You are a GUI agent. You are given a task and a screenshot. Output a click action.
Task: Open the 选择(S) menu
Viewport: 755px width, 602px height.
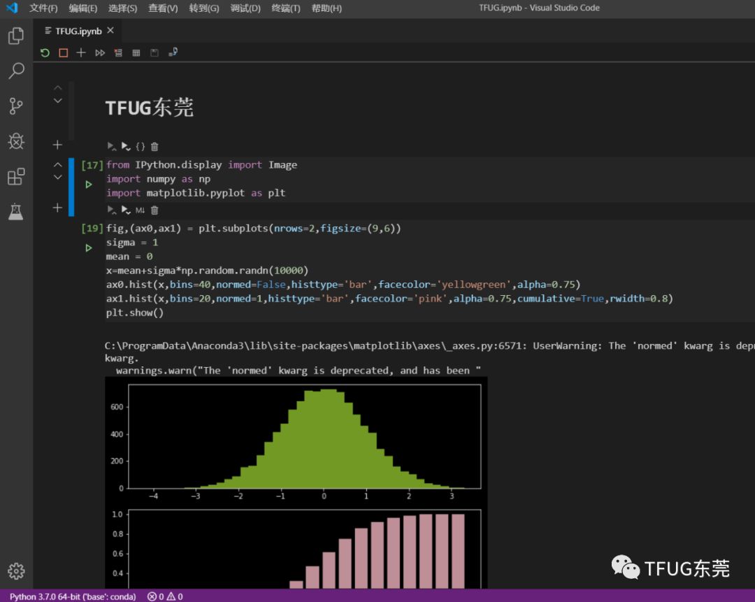pos(123,8)
